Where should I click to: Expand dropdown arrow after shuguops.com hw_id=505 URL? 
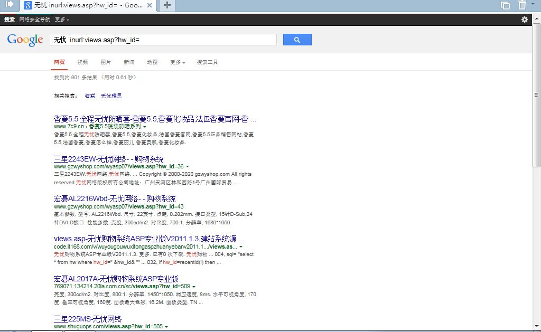(166, 327)
